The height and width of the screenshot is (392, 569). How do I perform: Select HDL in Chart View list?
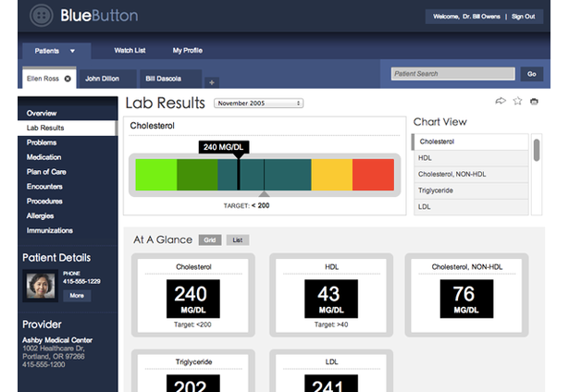tap(471, 158)
